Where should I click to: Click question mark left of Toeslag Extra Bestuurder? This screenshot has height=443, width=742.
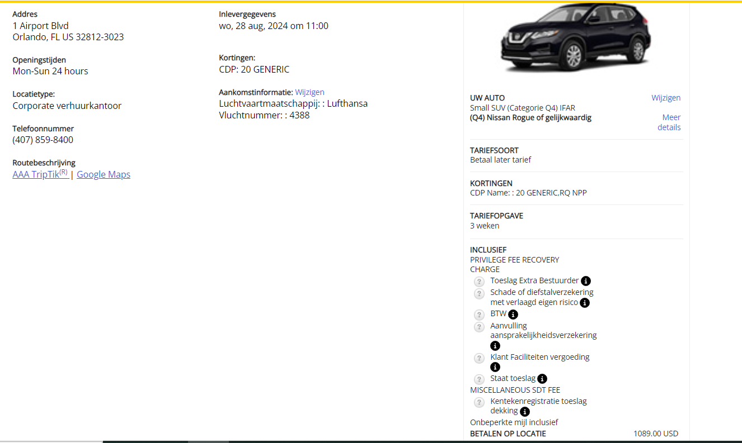tap(479, 282)
